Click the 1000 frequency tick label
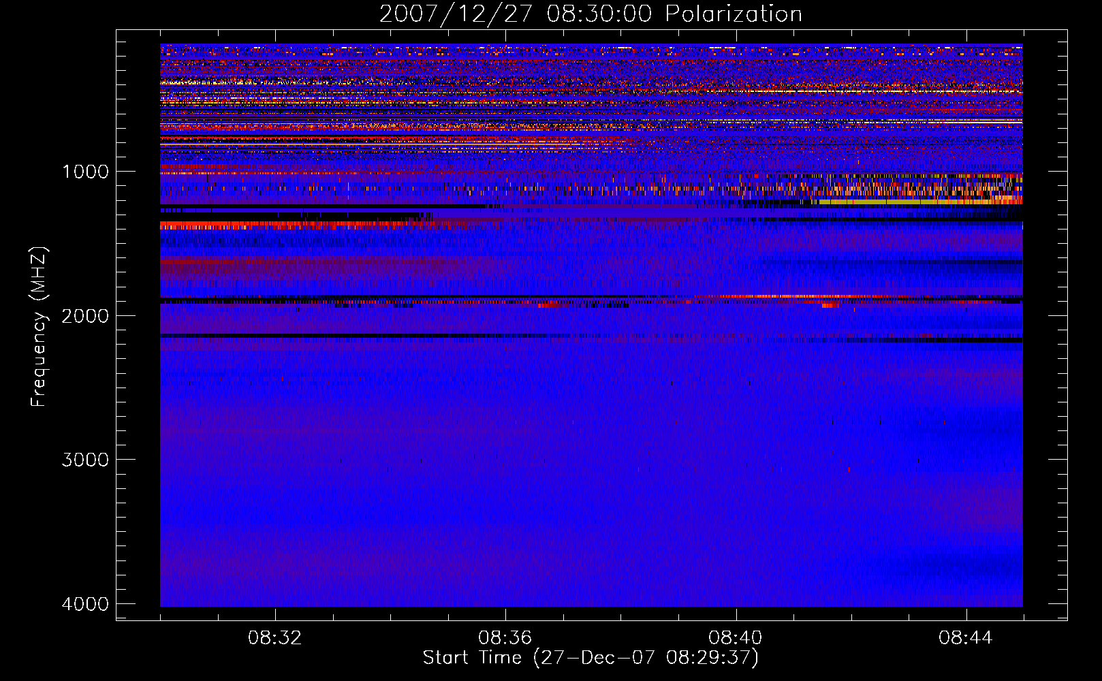1102x681 pixels. (86, 172)
